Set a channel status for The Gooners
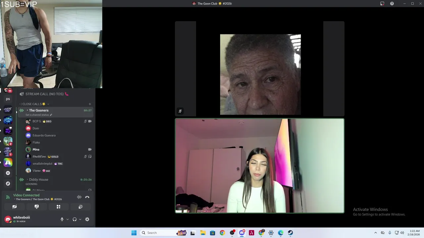Image resolution: width=424 pixels, height=238 pixels. click(x=39, y=115)
